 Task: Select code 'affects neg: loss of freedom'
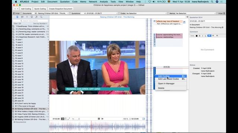tap(169, 21)
